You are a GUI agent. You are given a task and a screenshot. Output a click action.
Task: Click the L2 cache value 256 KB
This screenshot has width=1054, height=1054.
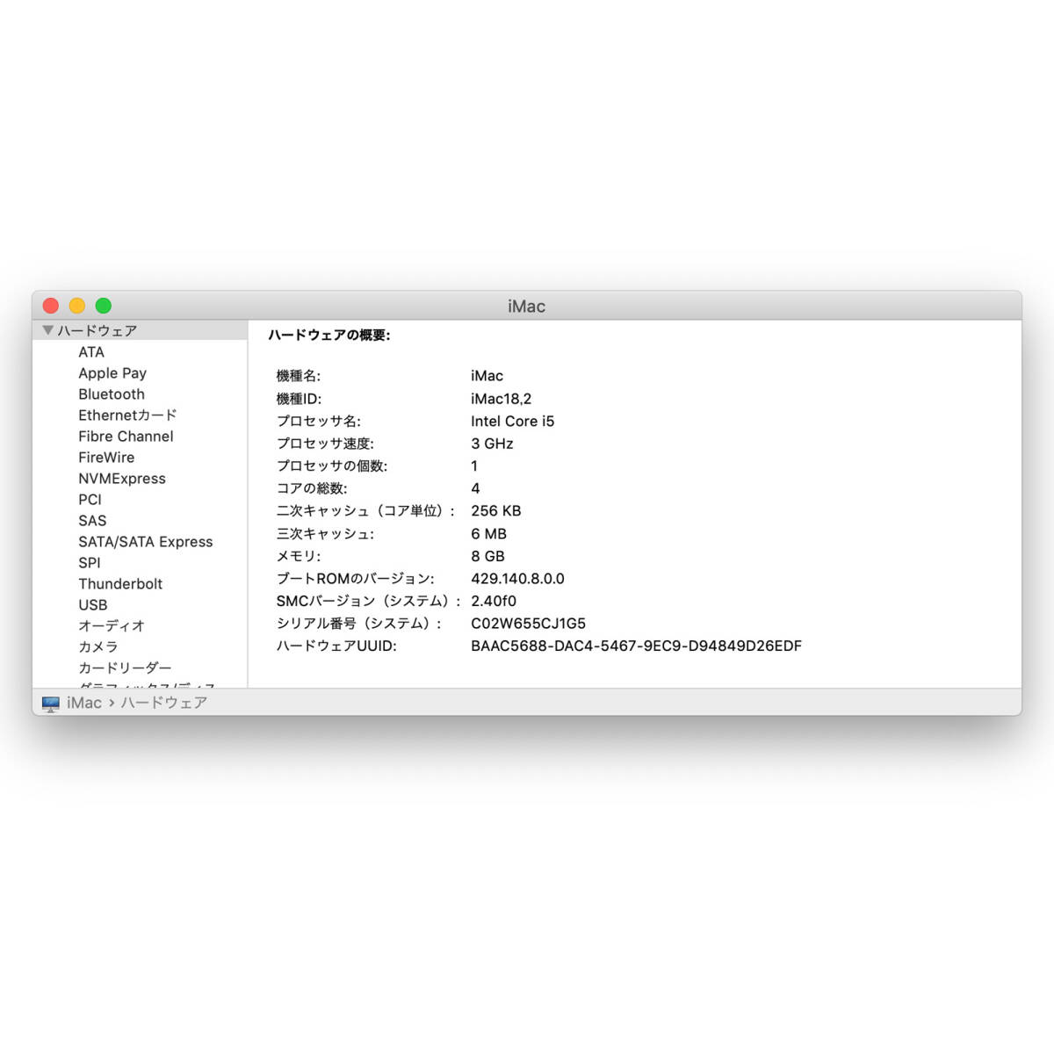click(496, 511)
